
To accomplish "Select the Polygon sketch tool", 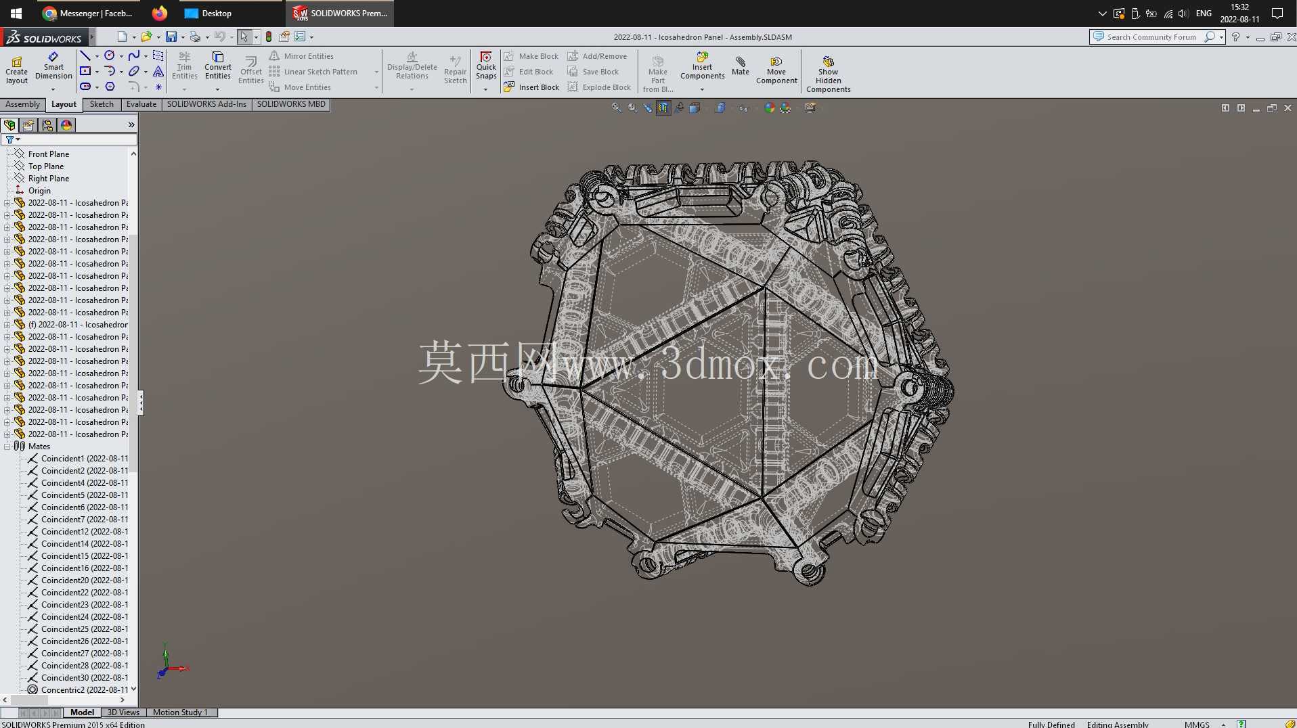I will (x=110, y=87).
